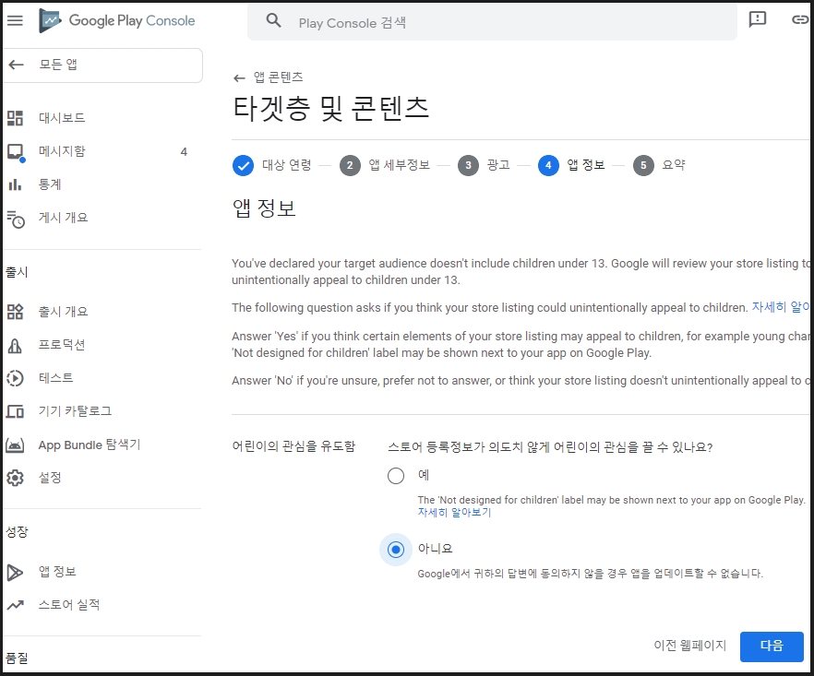Screen dimensions: 814x676
Task: Click step 3 circle 광고
Action: click(x=468, y=165)
